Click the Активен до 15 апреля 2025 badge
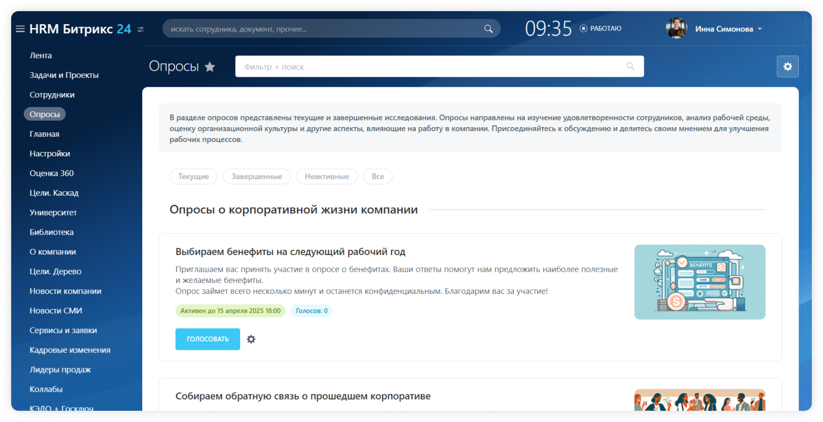The height and width of the screenshot is (422, 823). [230, 311]
